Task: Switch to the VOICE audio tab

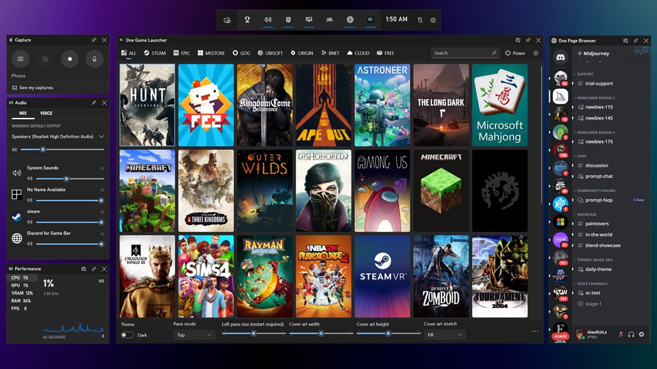Action: click(46, 113)
